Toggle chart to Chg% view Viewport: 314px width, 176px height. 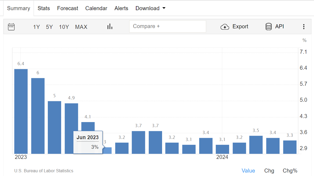[x=290, y=171]
